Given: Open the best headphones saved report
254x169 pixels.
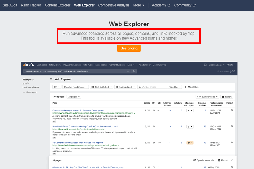Looking at the screenshot, I should pos(31,87).
